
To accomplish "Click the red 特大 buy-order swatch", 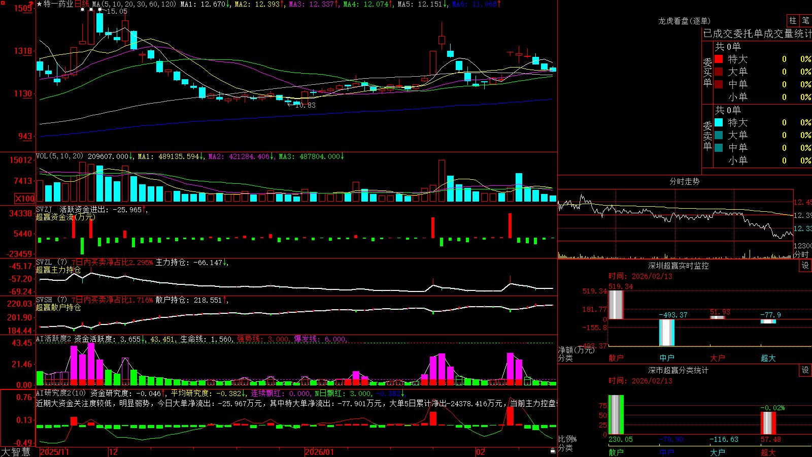I will (719, 59).
